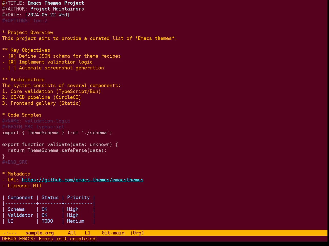Click list item Frontend gallery (Static)
Screen dimensions: 329x246
[x=41, y=103]
